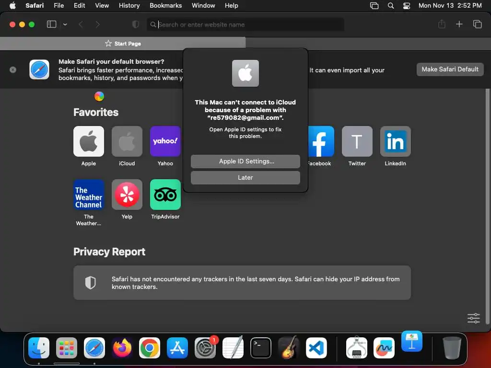Open the History menu
This screenshot has width=491, height=368.
tap(129, 6)
